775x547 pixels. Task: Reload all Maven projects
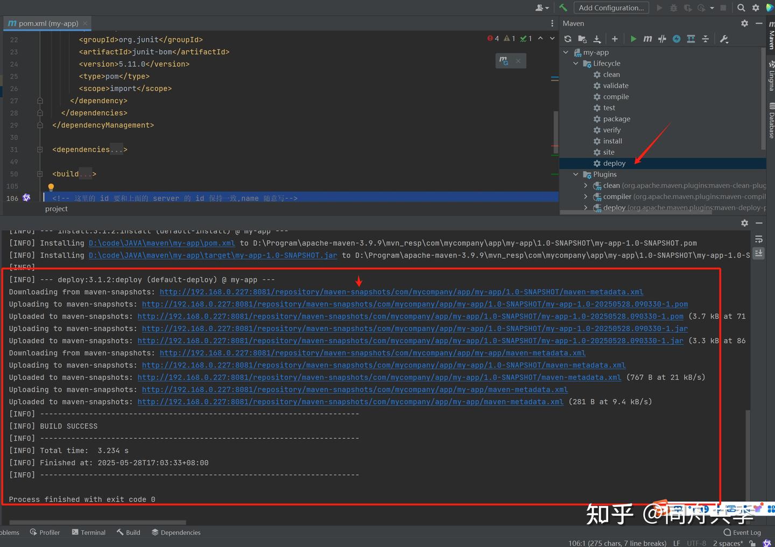click(x=567, y=39)
